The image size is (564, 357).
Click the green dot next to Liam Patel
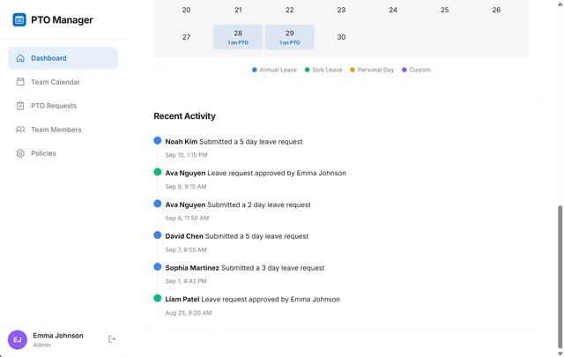point(158,298)
